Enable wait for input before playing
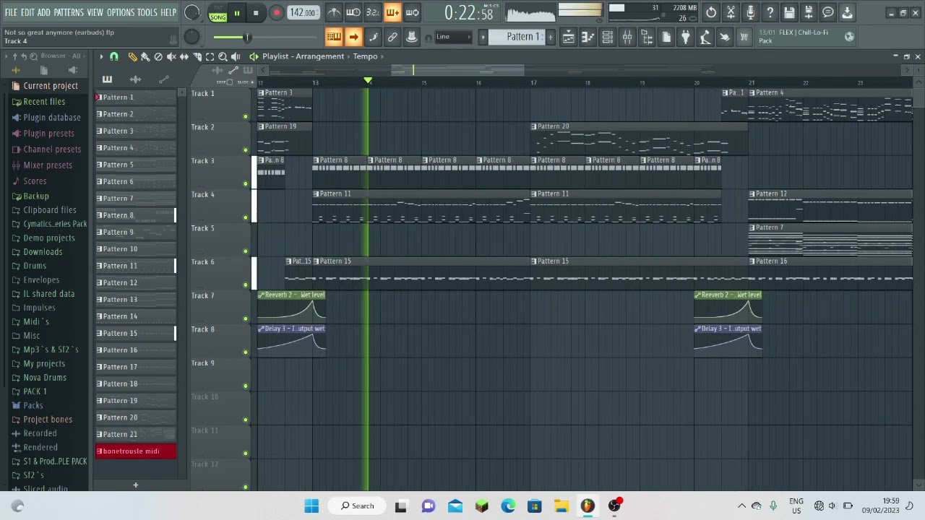 353,12
